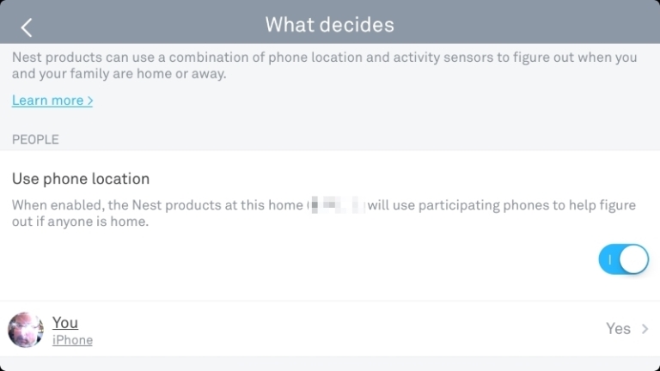660x371 pixels.
Task: Open the Learn more link
Action: pyautogui.click(x=52, y=100)
